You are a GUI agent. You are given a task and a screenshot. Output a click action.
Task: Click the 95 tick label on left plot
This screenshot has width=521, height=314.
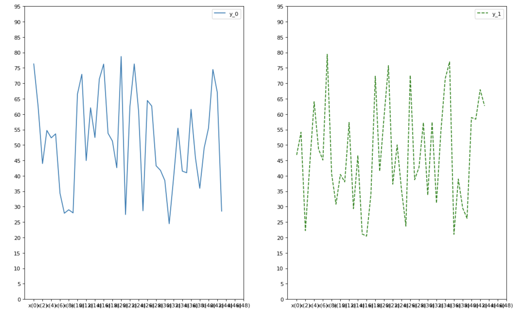click(x=17, y=7)
